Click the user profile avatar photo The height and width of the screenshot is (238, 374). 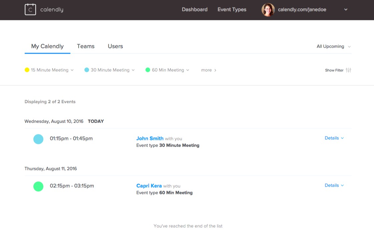click(x=268, y=10)
